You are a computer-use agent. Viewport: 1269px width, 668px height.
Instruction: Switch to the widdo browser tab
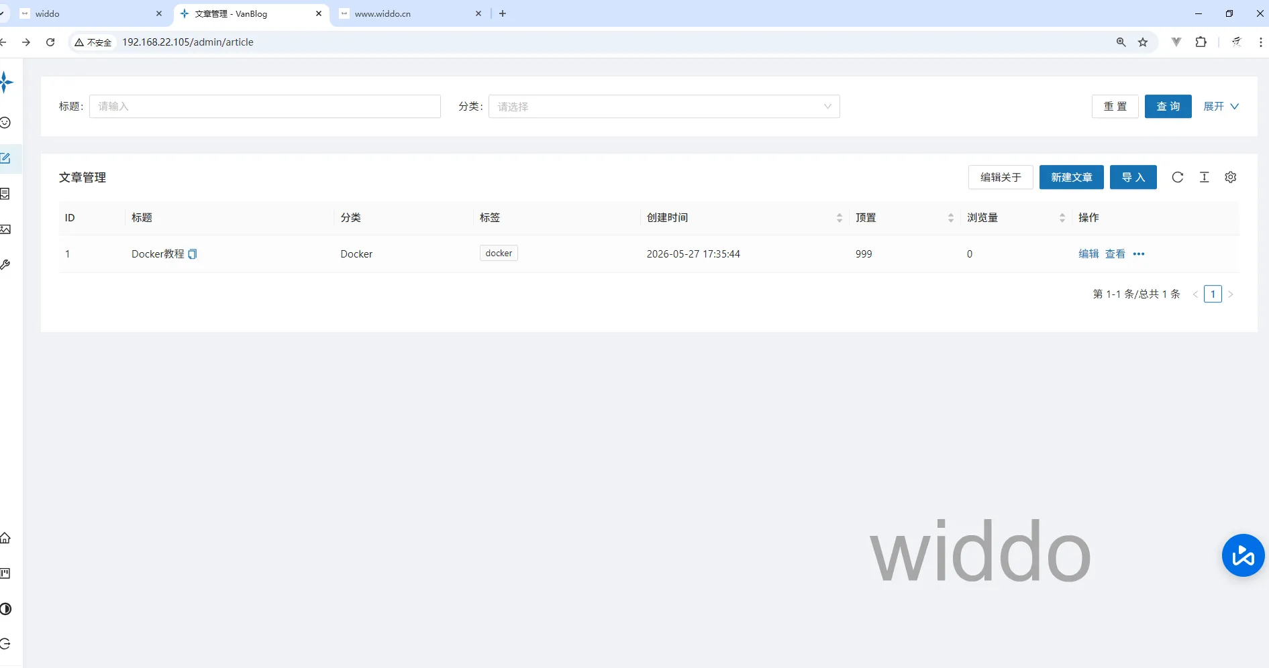(91, 13)
